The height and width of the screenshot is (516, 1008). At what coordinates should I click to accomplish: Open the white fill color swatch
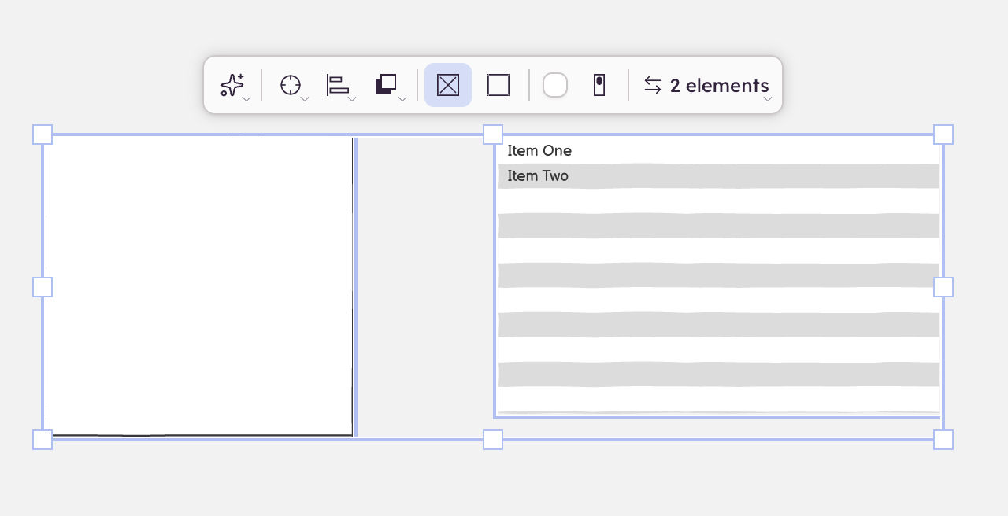point(555,85)
